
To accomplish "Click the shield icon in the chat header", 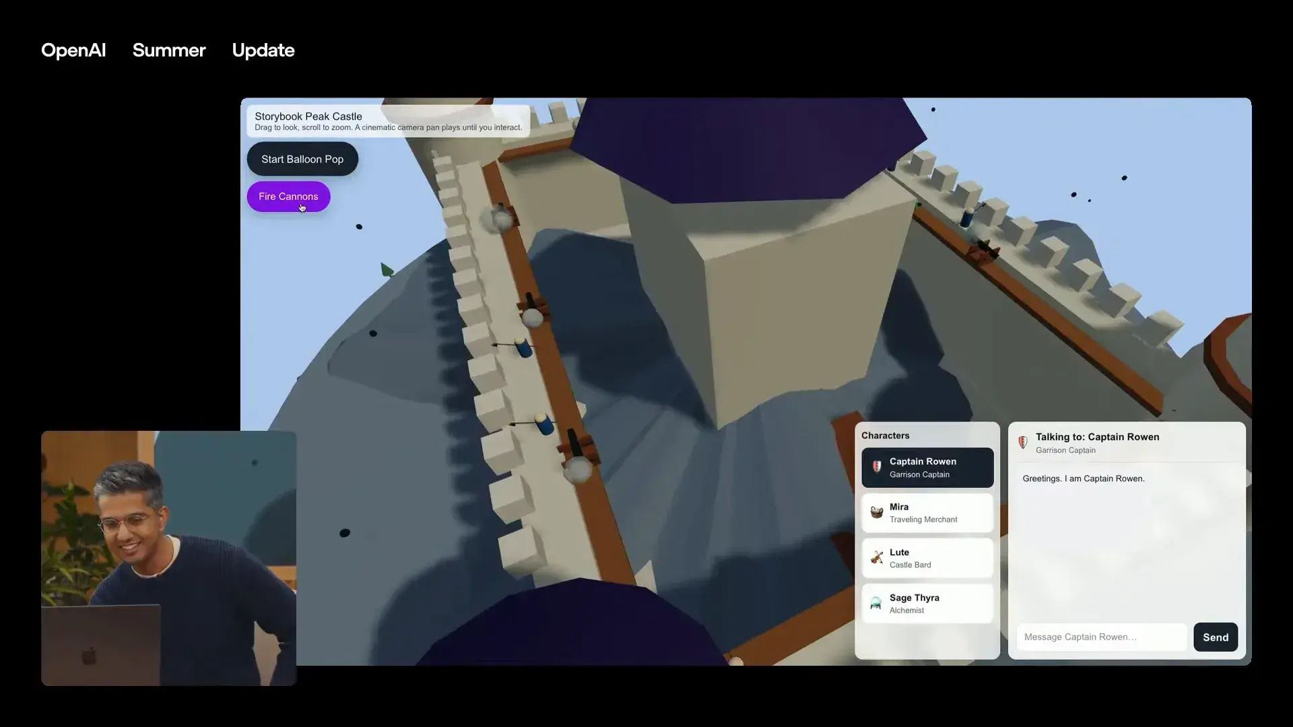I will (1022, 442).
